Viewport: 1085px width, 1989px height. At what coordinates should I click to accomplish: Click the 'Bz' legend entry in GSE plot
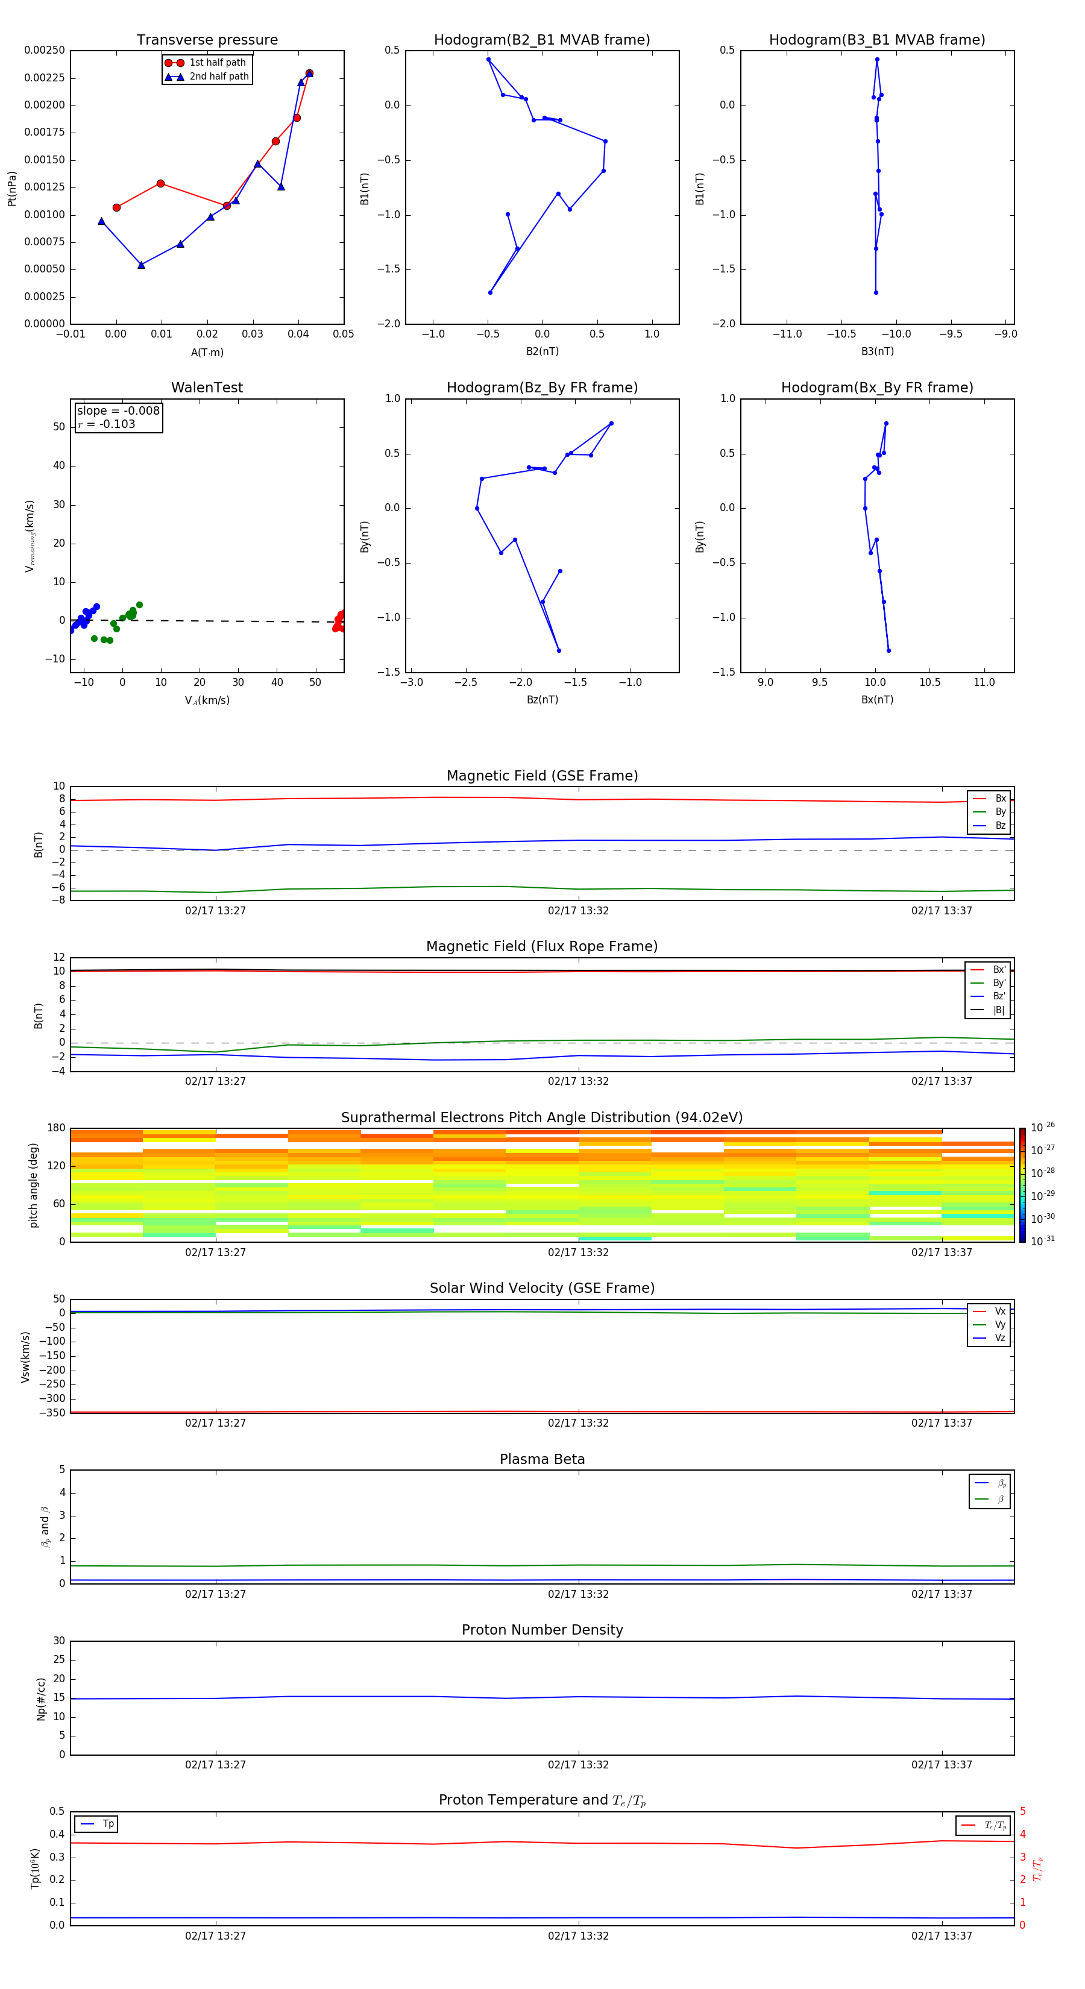click(989, 825)
